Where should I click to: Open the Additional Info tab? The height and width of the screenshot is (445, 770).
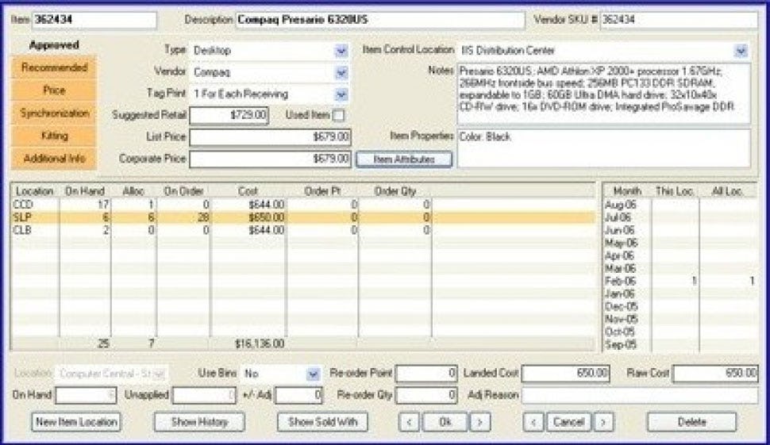(54, 159)
